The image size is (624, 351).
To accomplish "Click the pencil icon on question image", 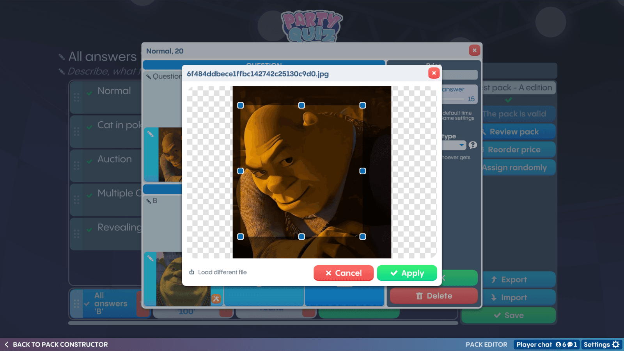I will (151, 134).
